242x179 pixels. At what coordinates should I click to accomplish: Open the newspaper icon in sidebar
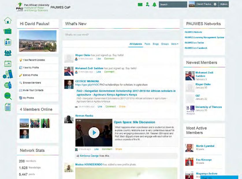tap(8, 31)
